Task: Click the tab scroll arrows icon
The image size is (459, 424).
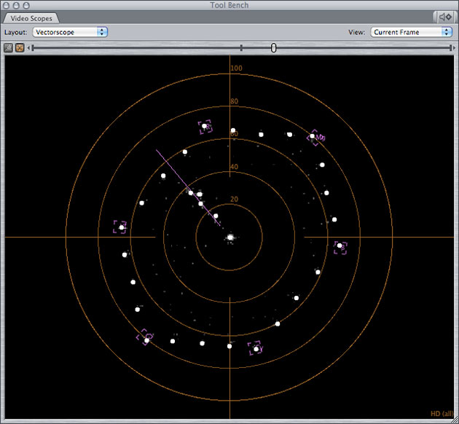Action: click(x=444, y=17)
